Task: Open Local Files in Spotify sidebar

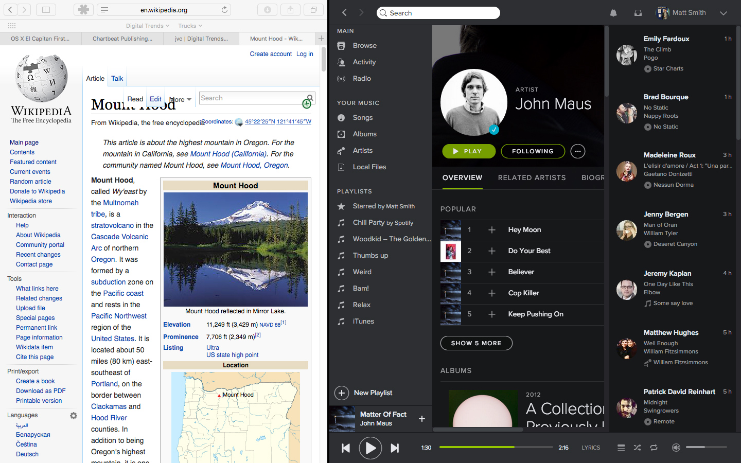Action: click(369, 167)
